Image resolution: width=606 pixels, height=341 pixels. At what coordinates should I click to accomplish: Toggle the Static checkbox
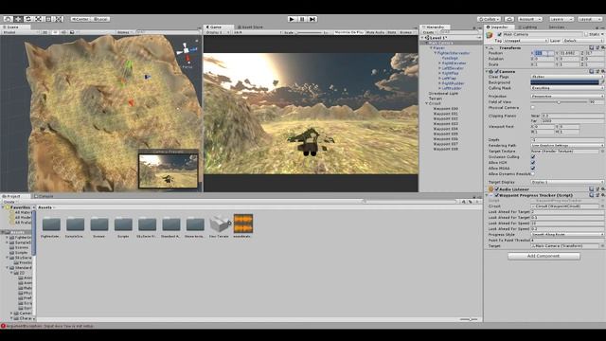[x=587, y=34]
